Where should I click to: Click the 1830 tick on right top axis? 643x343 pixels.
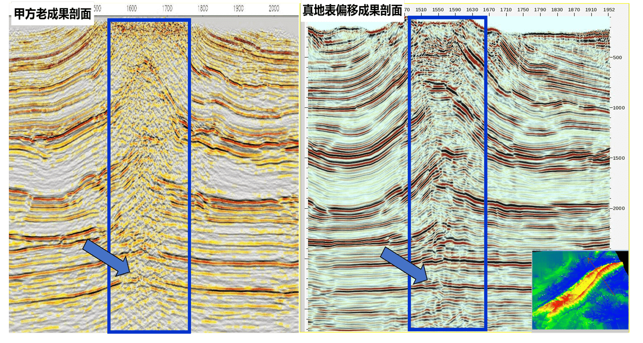557,9
